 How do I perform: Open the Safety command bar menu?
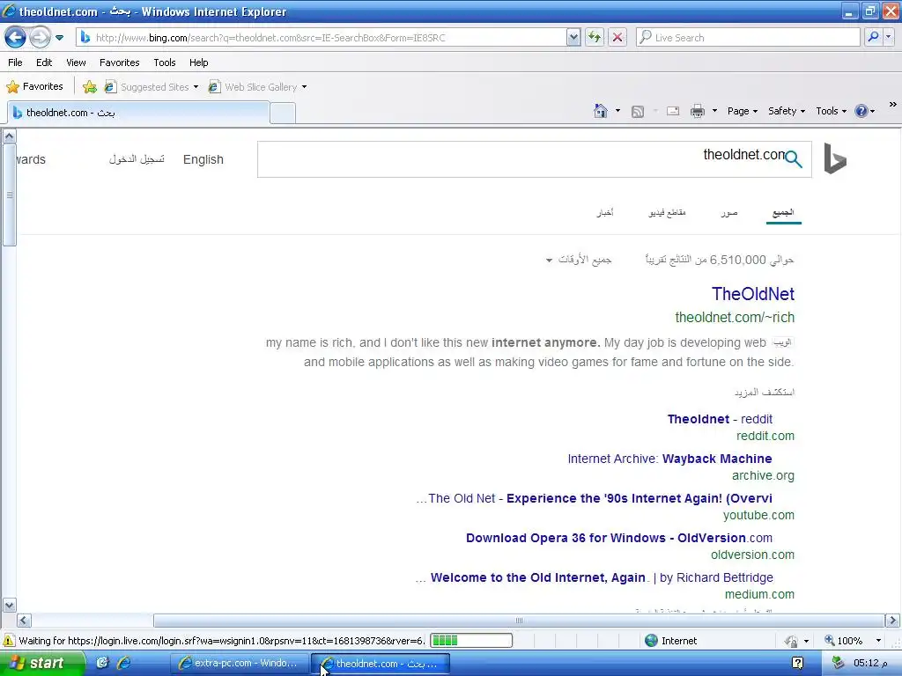pos(787,111)
